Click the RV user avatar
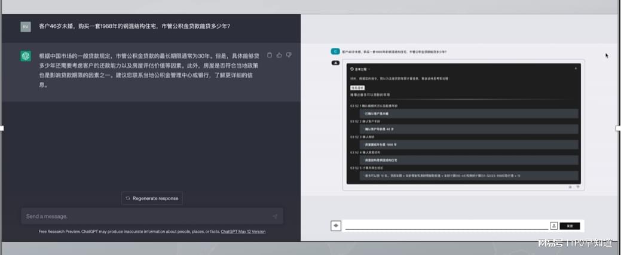621x255 pixels. click(x=26, y=26)
